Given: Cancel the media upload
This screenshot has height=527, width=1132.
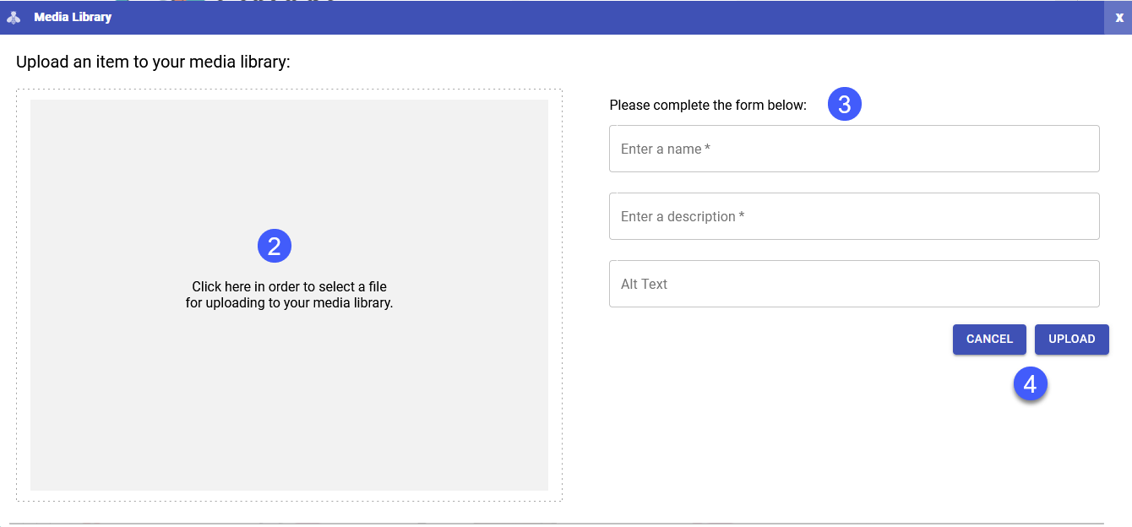Looking at the screenshot, I should pyautogui.click(x=989, y=340).
